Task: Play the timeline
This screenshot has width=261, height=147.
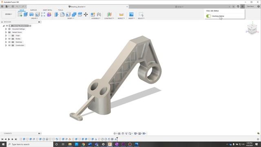Action: pyautogui.click(x=9, y=139)
